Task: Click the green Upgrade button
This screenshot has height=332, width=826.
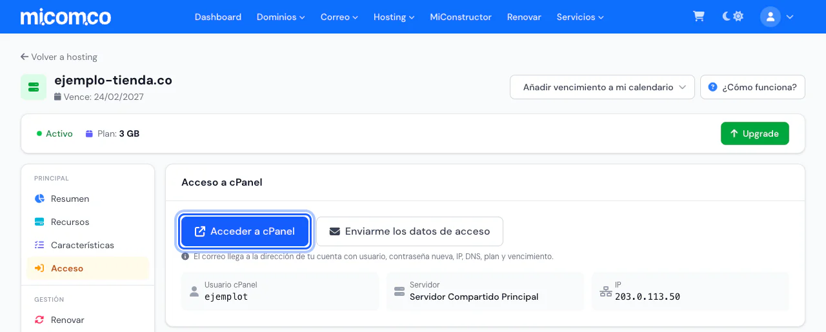Action: [x=755, y=133]
